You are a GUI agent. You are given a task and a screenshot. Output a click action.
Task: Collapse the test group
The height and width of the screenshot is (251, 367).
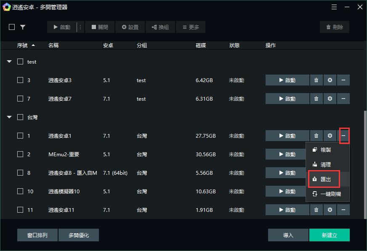tap(9, 61)
